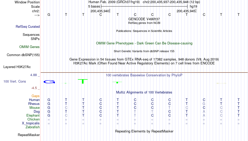Screen dimensions: 248x141
Task: Click the GTEx Gene Expression track title
Action: [144, 59]
